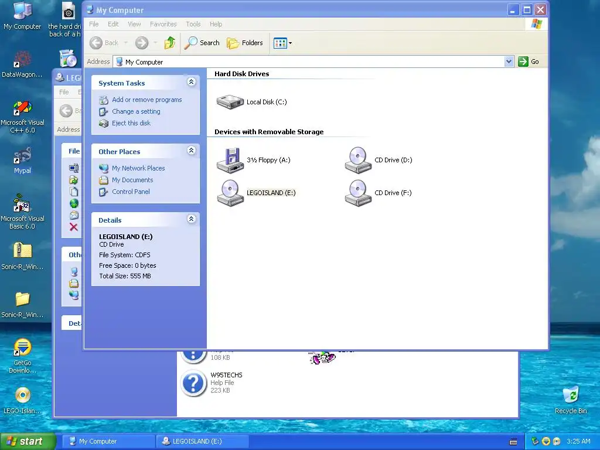Select the LEGOISLAND (E:) disc drive

[230, 193]
